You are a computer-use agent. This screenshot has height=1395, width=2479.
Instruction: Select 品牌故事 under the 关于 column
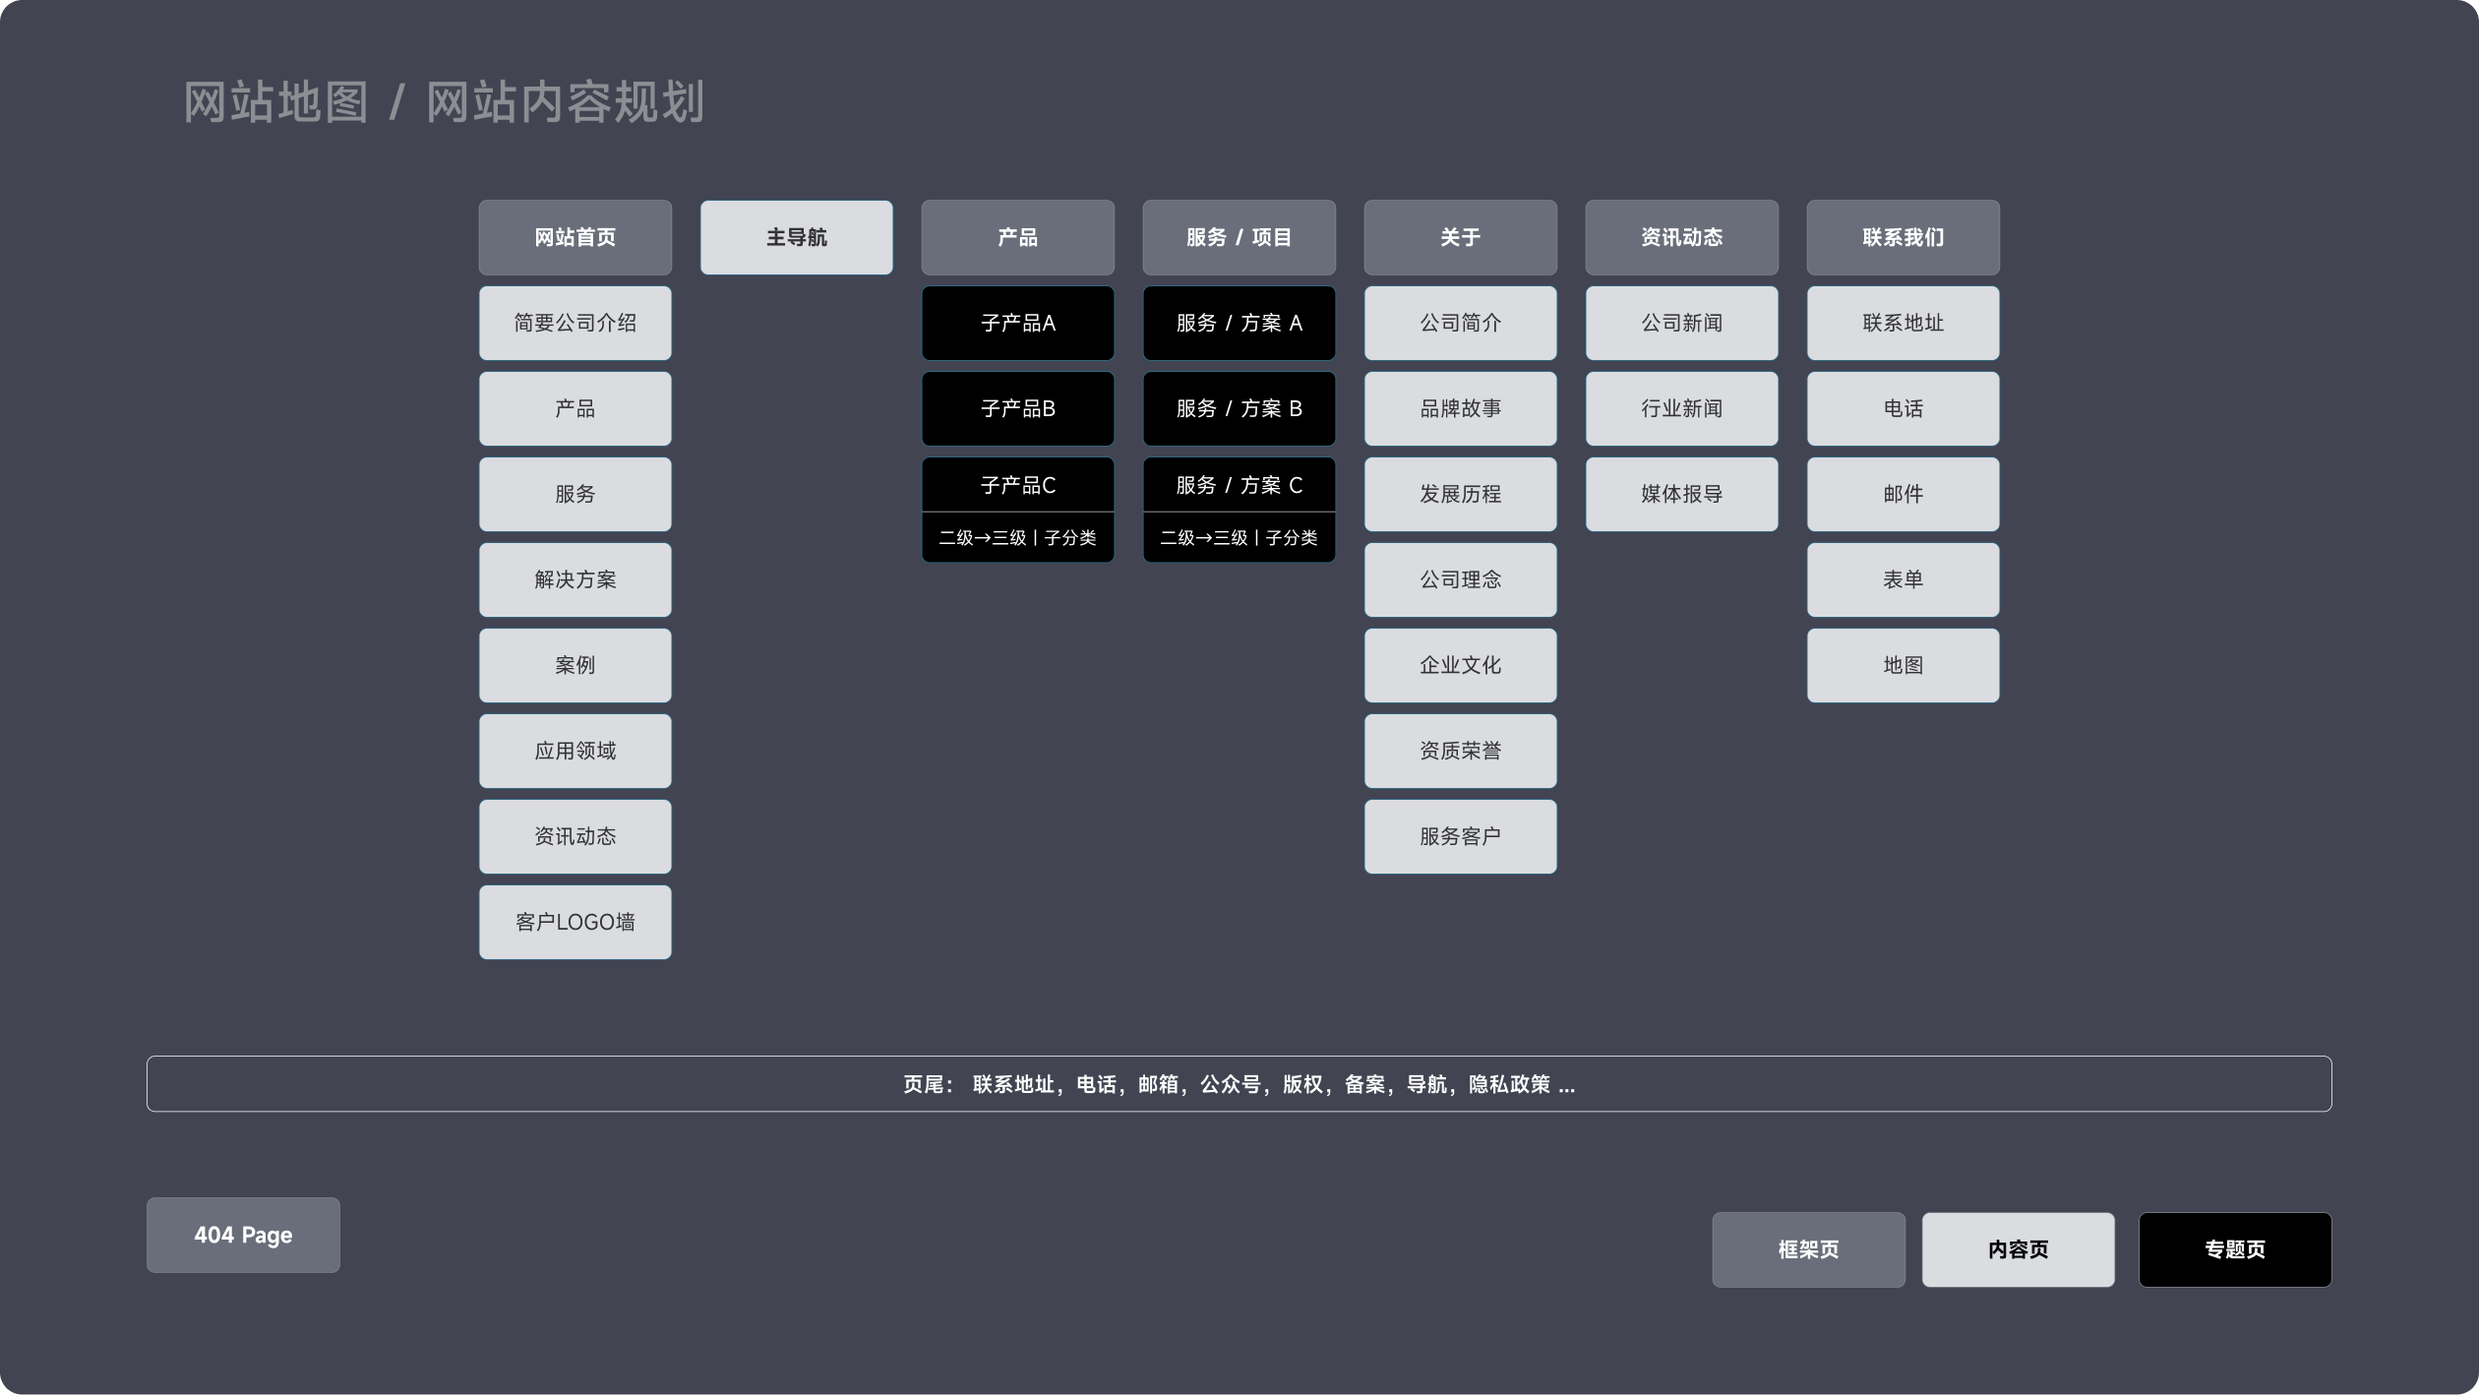coord(1460,408)
